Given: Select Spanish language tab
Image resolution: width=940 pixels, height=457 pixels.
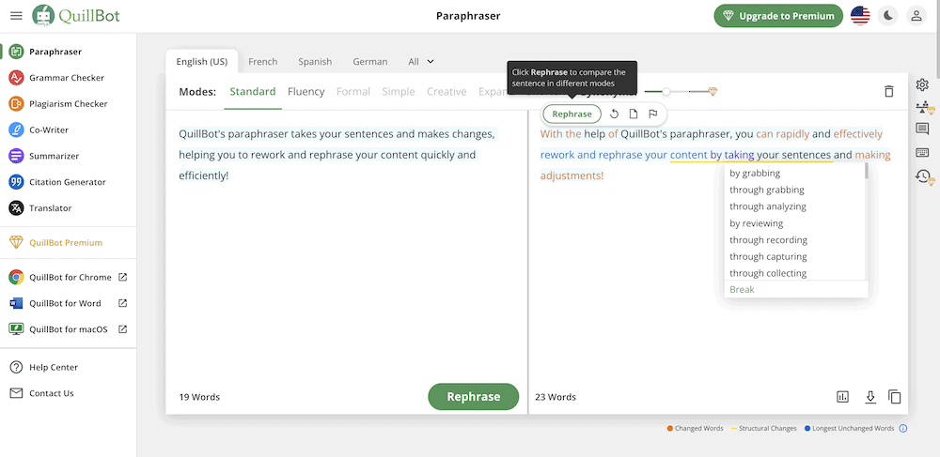Looking at the screenshot, I should [315, 62].
